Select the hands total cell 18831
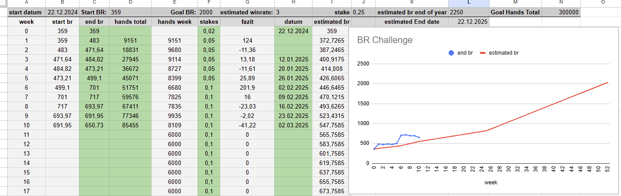 point(130,50)
